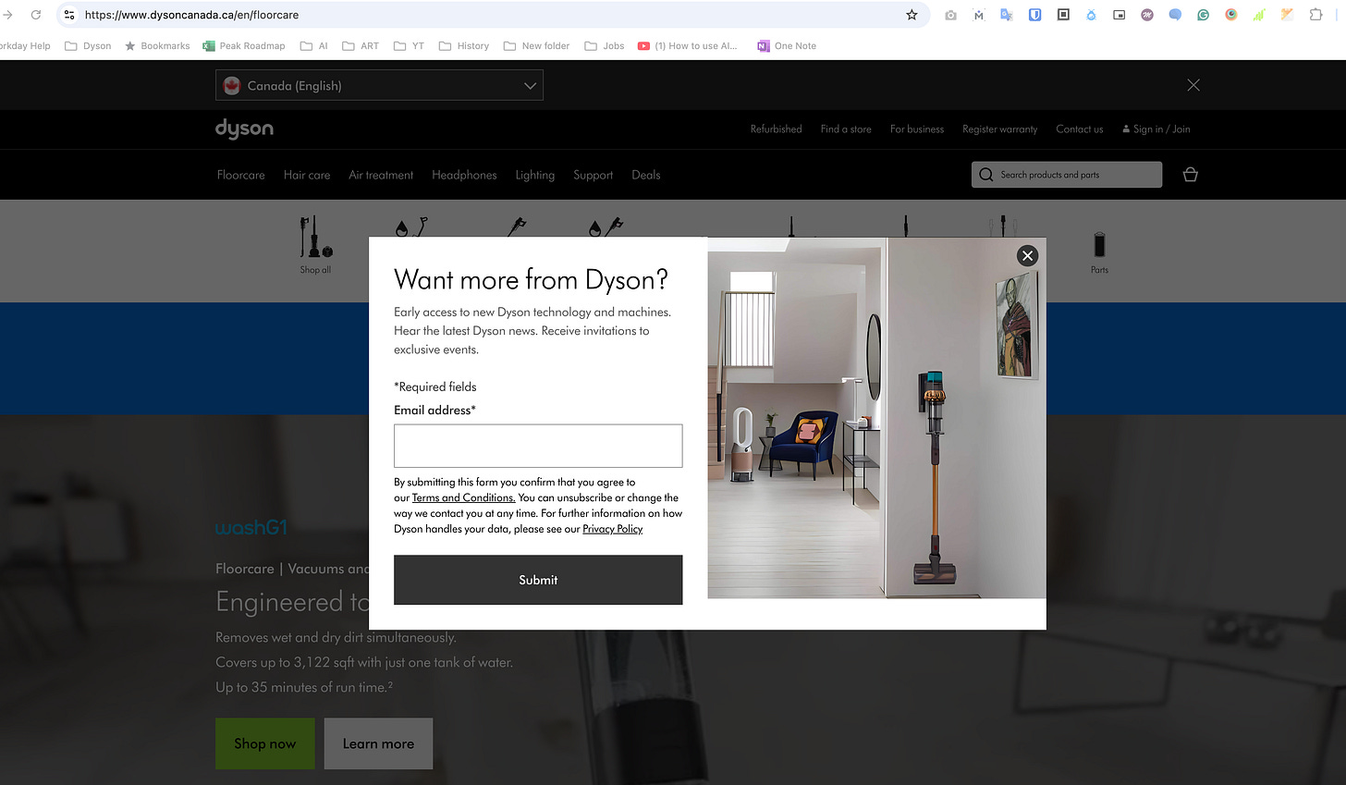Click the blue bug extension icon
Viewport: 1346px width, 785px height.
pyautogui.click(x=1091, y=15)
